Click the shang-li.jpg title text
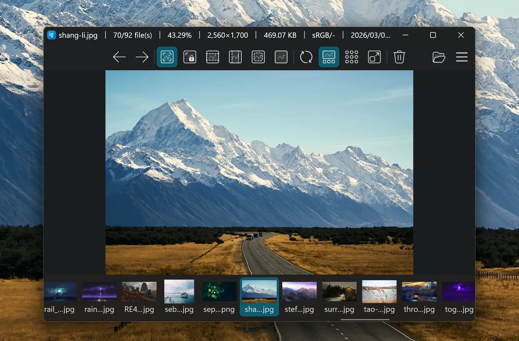The height and width of the screenshot is (341, 519). click(78, 35)
